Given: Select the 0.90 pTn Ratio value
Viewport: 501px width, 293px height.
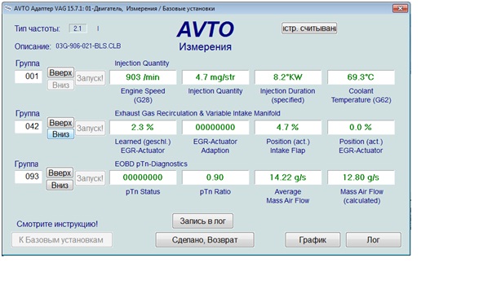Looking at the screenshot, I should pyautogui.click(x=215, y=177).
